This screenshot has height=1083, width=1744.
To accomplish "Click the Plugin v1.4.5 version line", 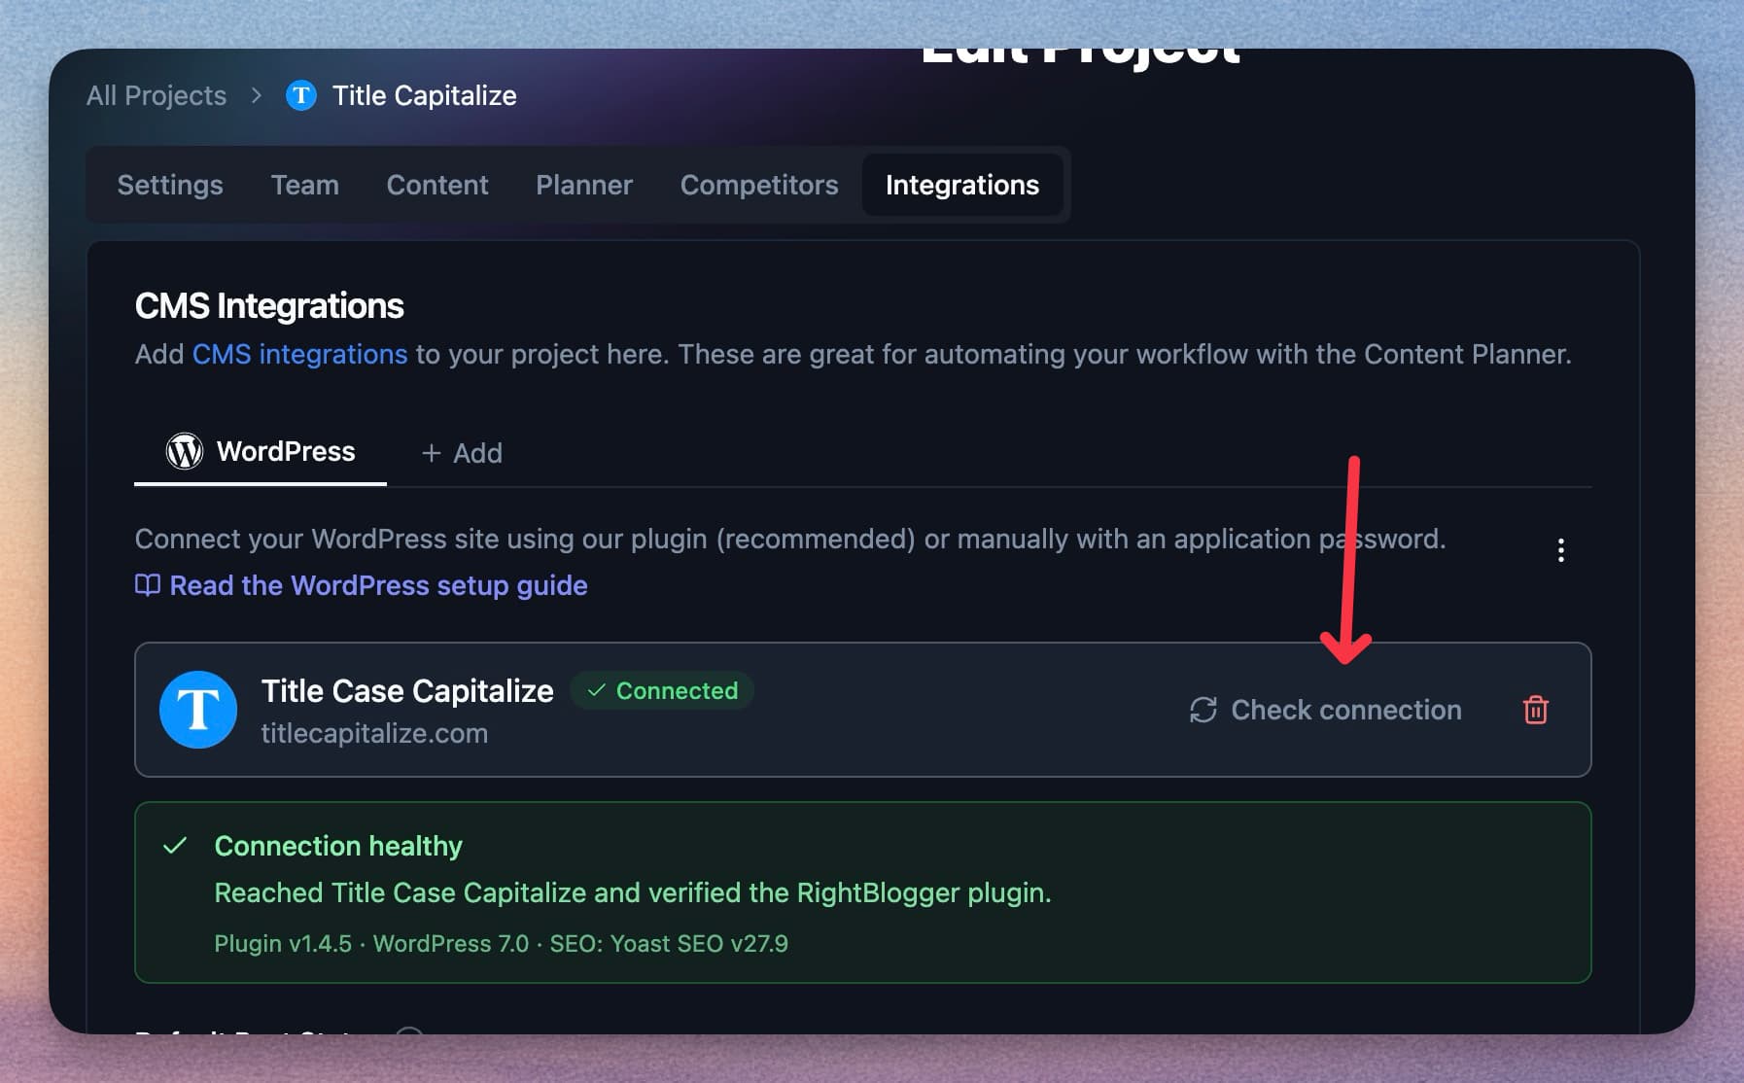I will coord(501,943).
